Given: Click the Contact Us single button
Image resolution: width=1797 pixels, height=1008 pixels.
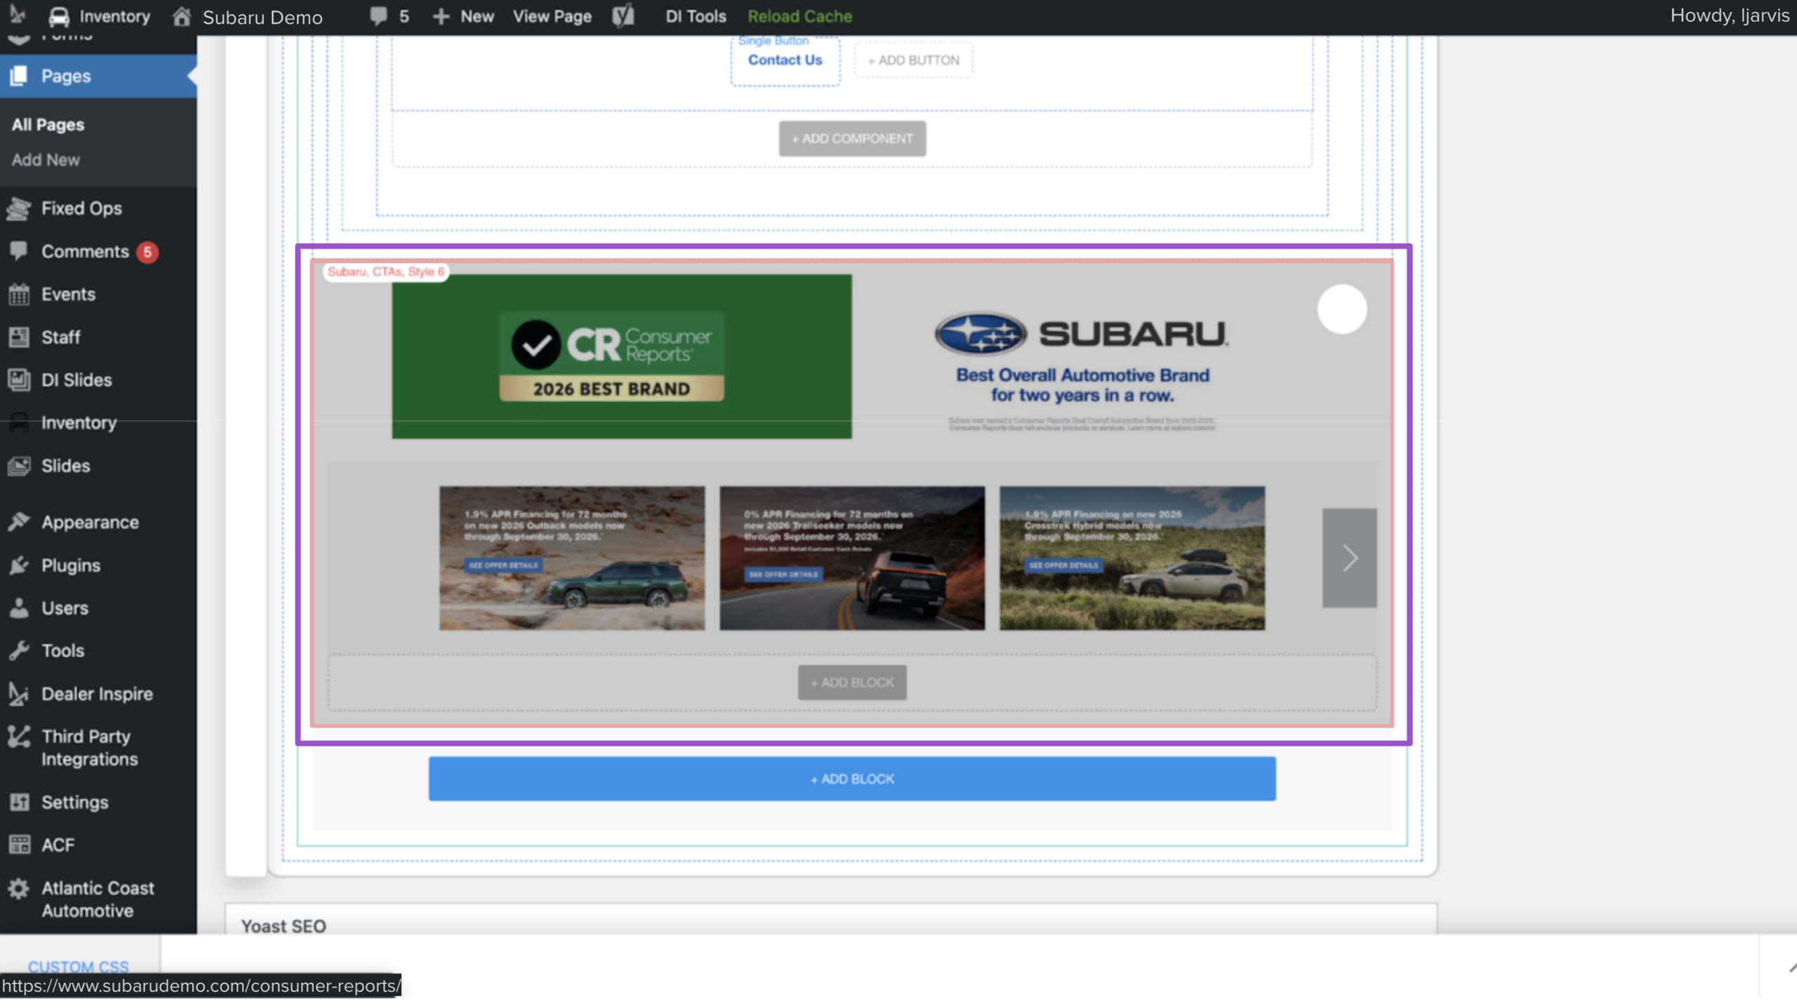Looking at the screenshot, I should pyautogui.click(x=785, y=60).
